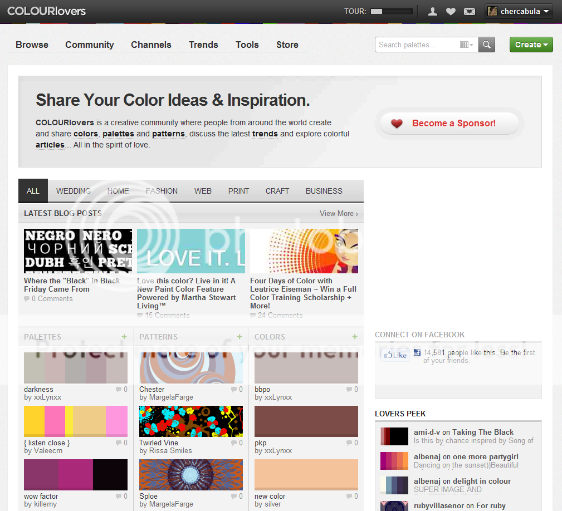Click the green plus next to PALETTES
Image resolution: width=562 pixels, height=511 pixels.
pos(124,337)
